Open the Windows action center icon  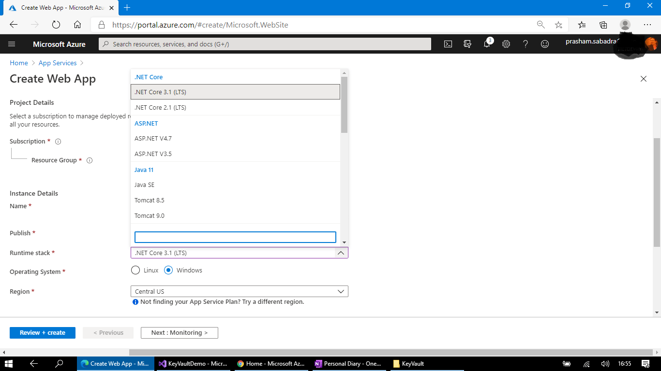click(646, 364)
